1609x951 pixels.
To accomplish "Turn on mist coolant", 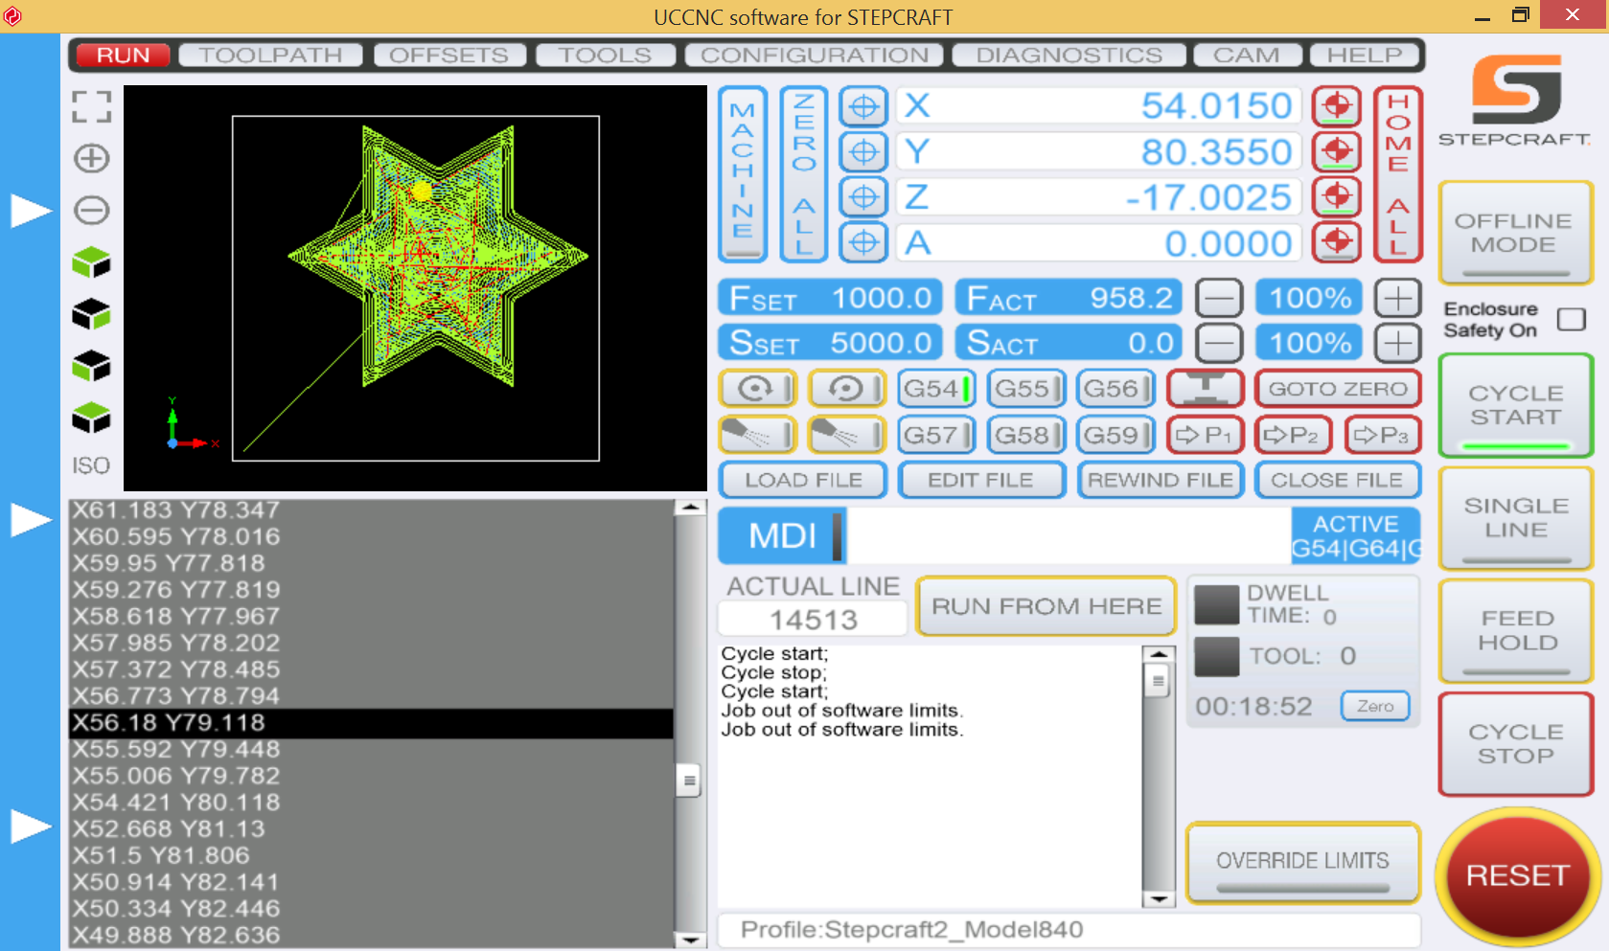I will pyautogui.click(x=758, y=435).
